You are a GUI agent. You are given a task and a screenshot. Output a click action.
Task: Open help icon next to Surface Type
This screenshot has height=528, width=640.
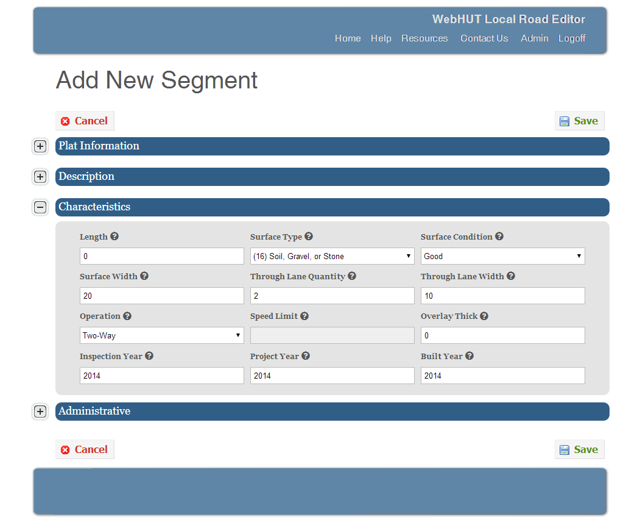tap(309, 236)
